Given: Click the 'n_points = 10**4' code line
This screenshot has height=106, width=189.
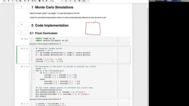Looking at the screenshot, I should tap(44, 51).
